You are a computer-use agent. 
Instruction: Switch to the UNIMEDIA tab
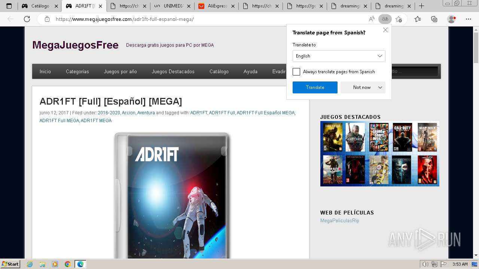pos(173,6)
